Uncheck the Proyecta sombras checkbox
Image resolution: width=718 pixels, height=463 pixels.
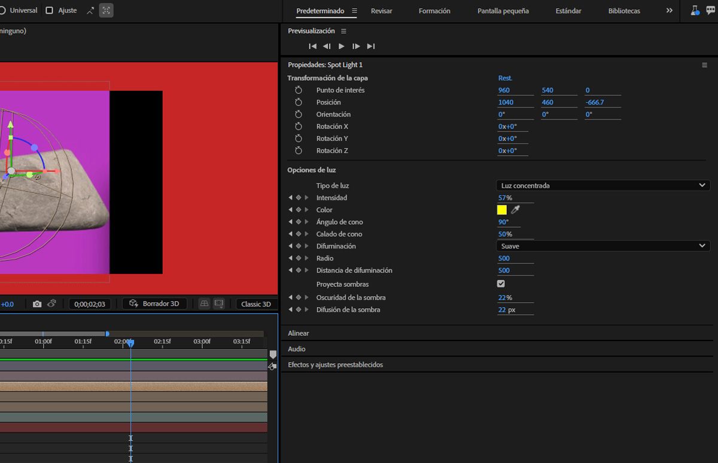pos(501,284)
